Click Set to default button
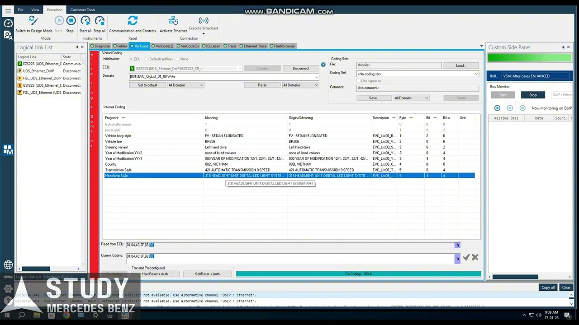579x325 pixels. pos(147,85)
